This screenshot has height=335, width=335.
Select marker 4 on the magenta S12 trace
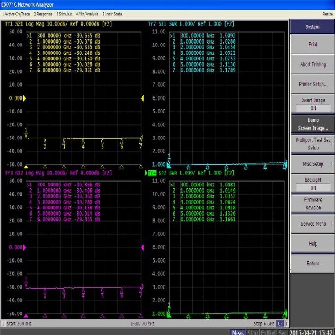click(x=83, y=292)
